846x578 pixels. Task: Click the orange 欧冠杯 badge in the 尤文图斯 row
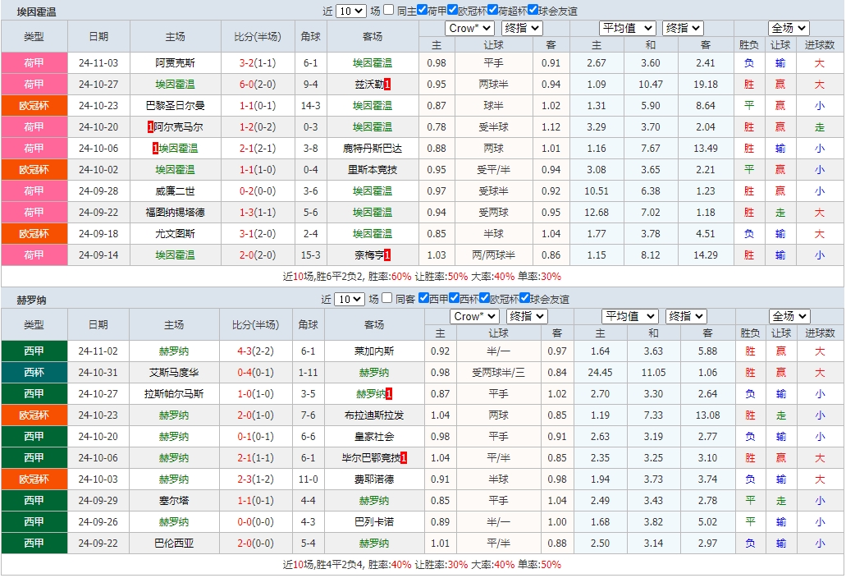[34, 233]
